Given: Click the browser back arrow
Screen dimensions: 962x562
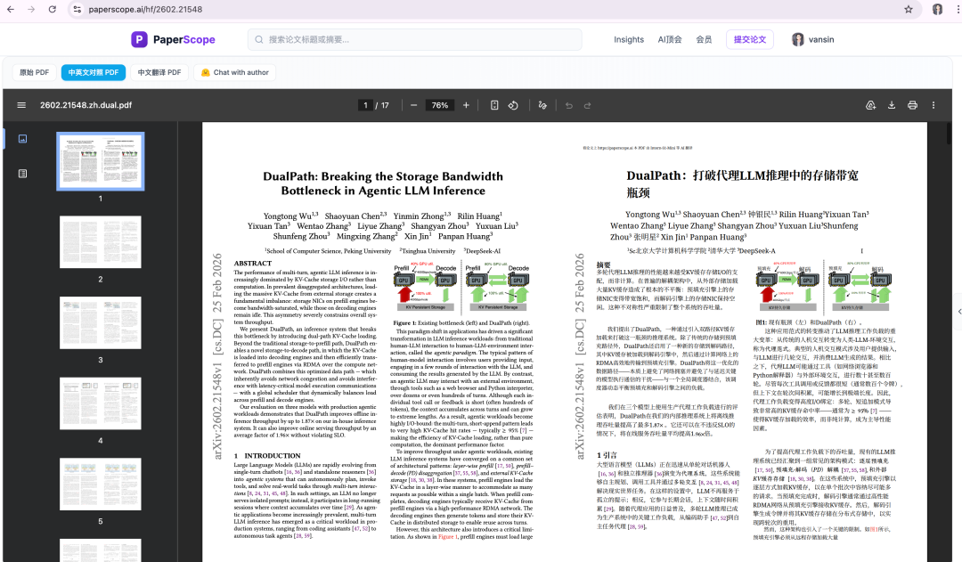Looking at the screenshot, I should (x=11, y=9).
